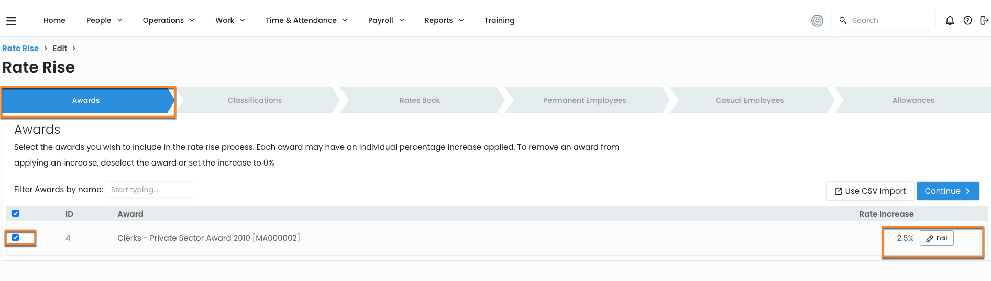
Task: Switch to the Classifications step tab
Action: 255,100
